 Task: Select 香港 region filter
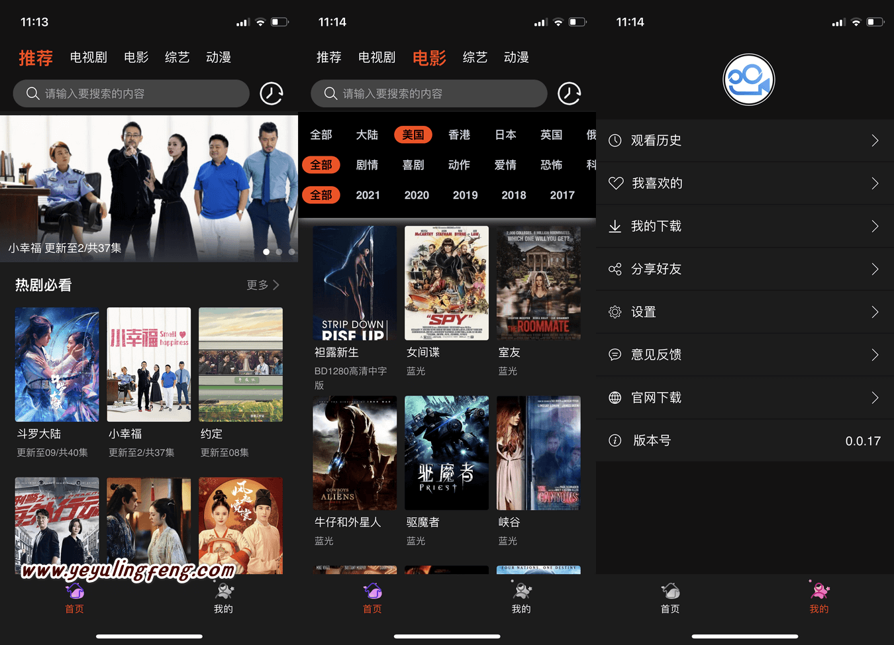[x=459, y=134]
